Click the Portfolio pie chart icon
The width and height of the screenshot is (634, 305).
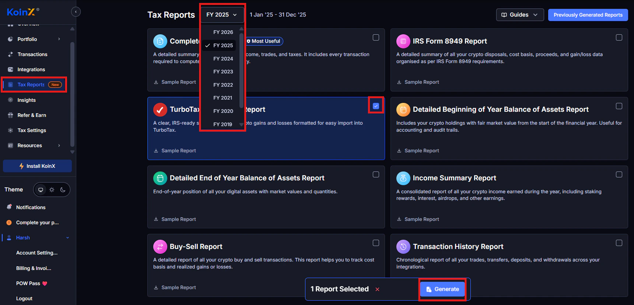[10, 39]
